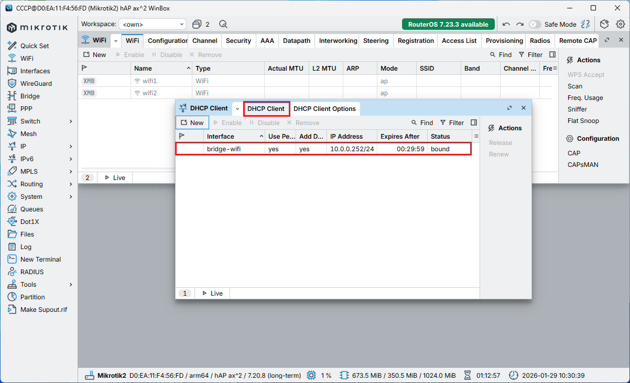Launch New Terminal
Image resolution: width=630 pixels, height=383 pixels.
40,260
